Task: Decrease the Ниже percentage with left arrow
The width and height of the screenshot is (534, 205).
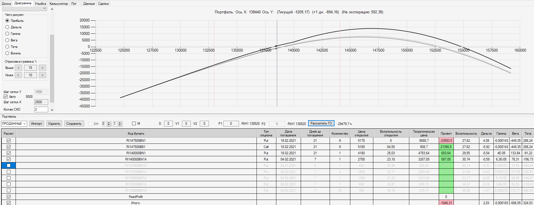Action: (18, 75)
